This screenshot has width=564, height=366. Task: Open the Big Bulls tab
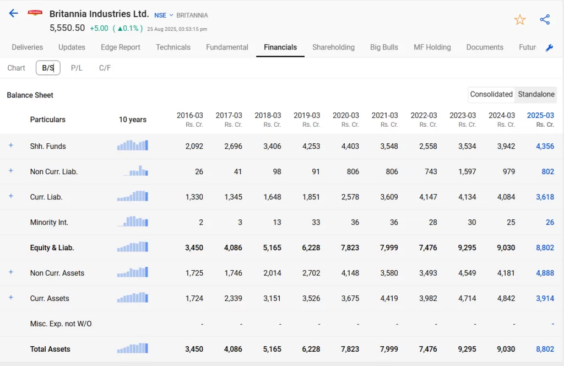(384, 47)
